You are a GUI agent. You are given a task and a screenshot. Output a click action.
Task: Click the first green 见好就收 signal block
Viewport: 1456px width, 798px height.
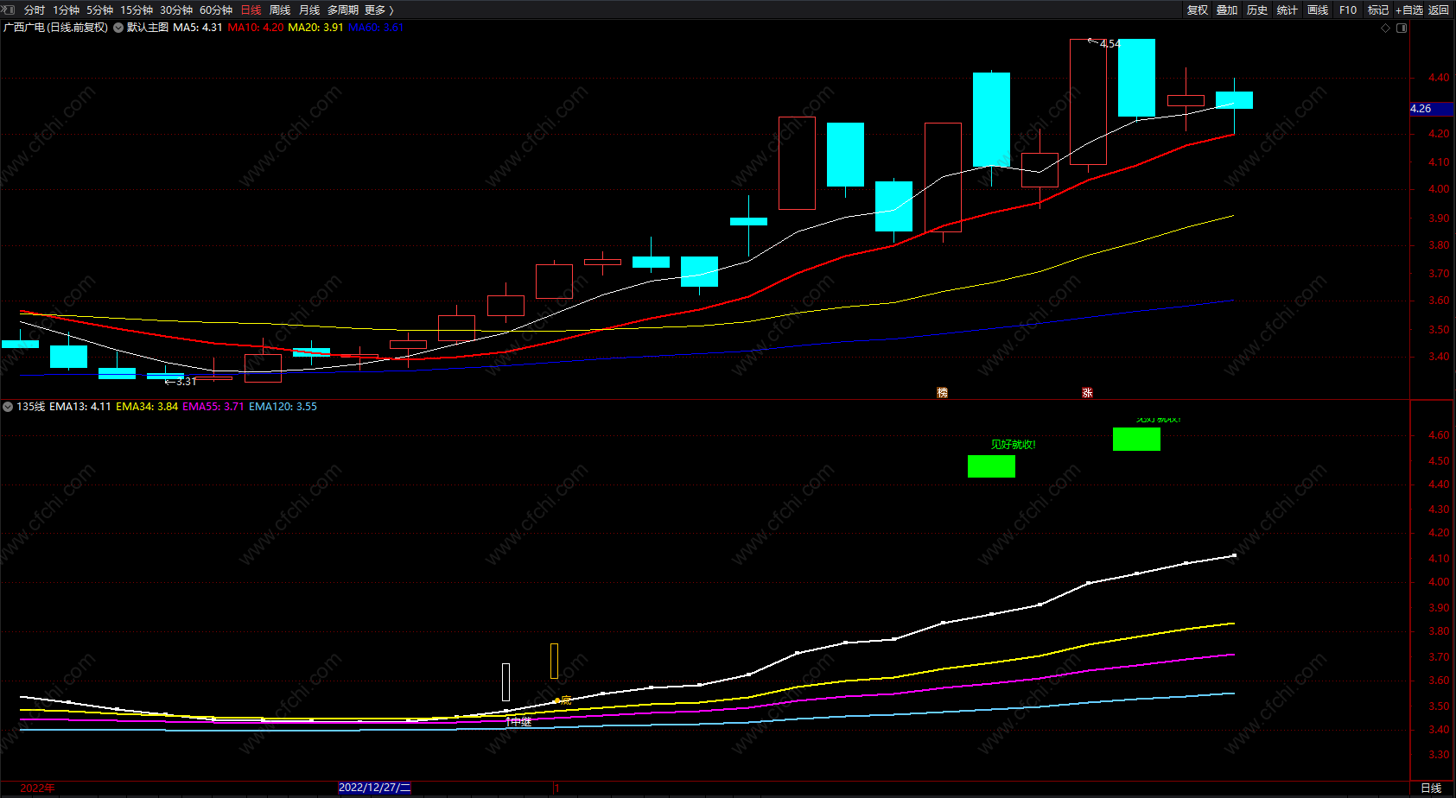991,466
